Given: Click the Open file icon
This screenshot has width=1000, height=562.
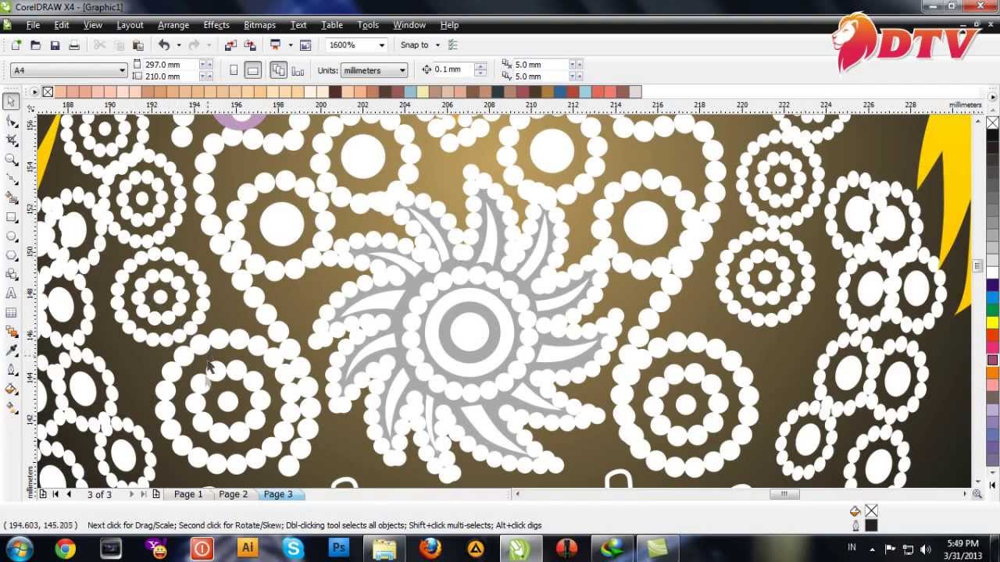Looking at the screenshot, I should [35, 45].
